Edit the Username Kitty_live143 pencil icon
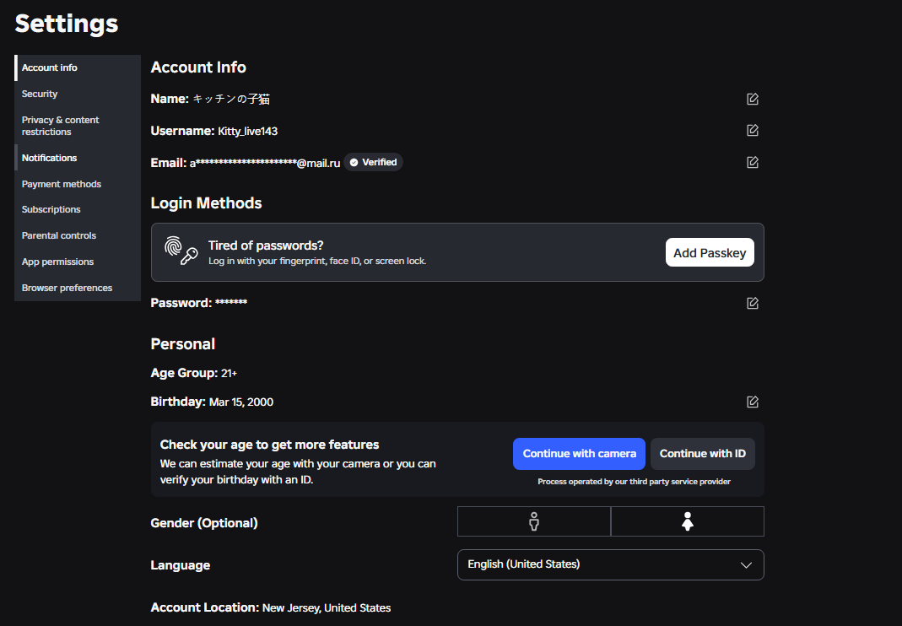This screenshot has height=626, width=902. click(753, 131)
